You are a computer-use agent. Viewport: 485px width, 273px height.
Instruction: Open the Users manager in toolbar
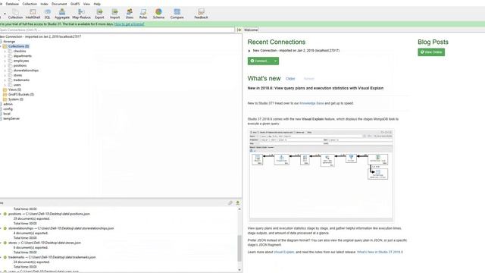point(130,14)
